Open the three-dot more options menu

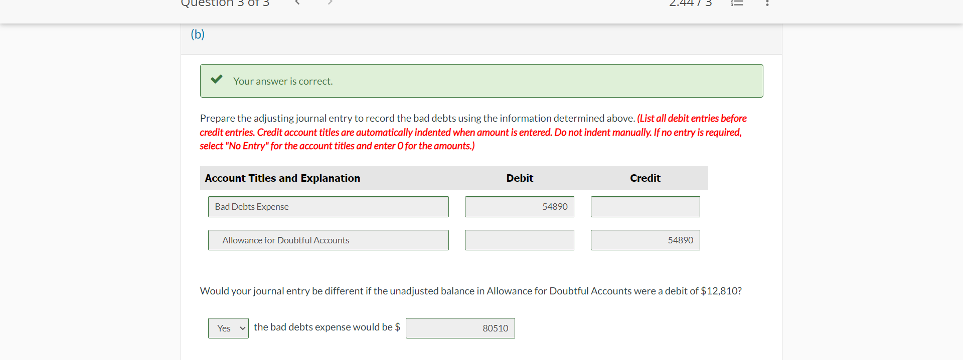coord(767,3)
